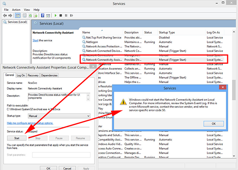Click the greyed Stop button in Properties
Image resolution: width=238 pixels, height=170 pixels.
point(38,138)
